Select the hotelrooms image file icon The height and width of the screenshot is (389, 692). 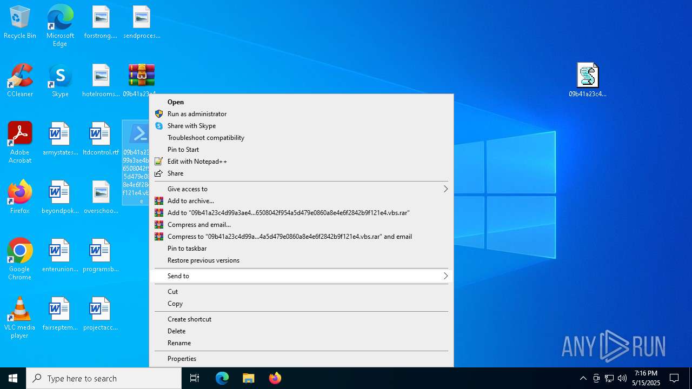(x=101, y=81)
